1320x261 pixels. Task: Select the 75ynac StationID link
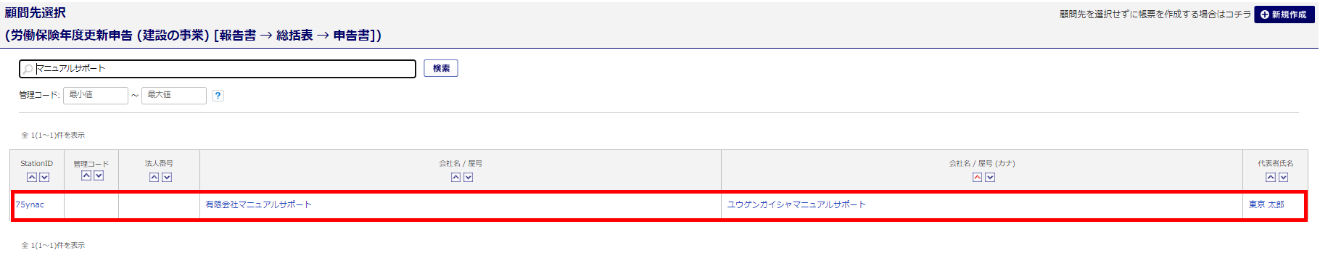(30, 205)
